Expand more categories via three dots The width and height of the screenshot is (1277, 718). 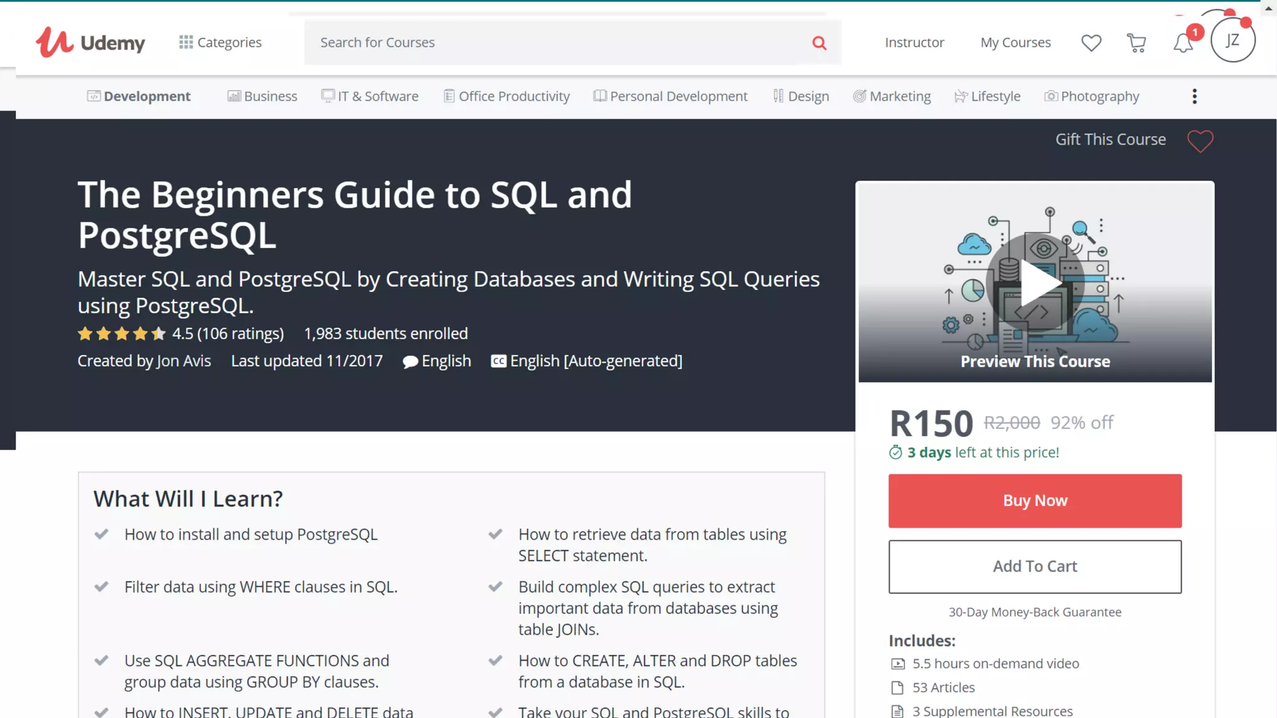1194,96
